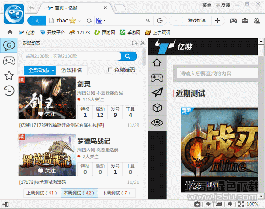This screenshot has height=209, width=265.
Task: Switch to the 游戏排名 tab
Action: [72, 70]
